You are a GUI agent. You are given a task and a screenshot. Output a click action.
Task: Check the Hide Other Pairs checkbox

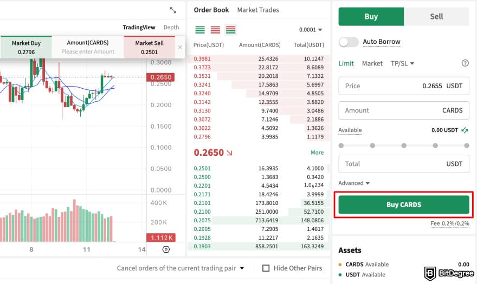point(266,268)
